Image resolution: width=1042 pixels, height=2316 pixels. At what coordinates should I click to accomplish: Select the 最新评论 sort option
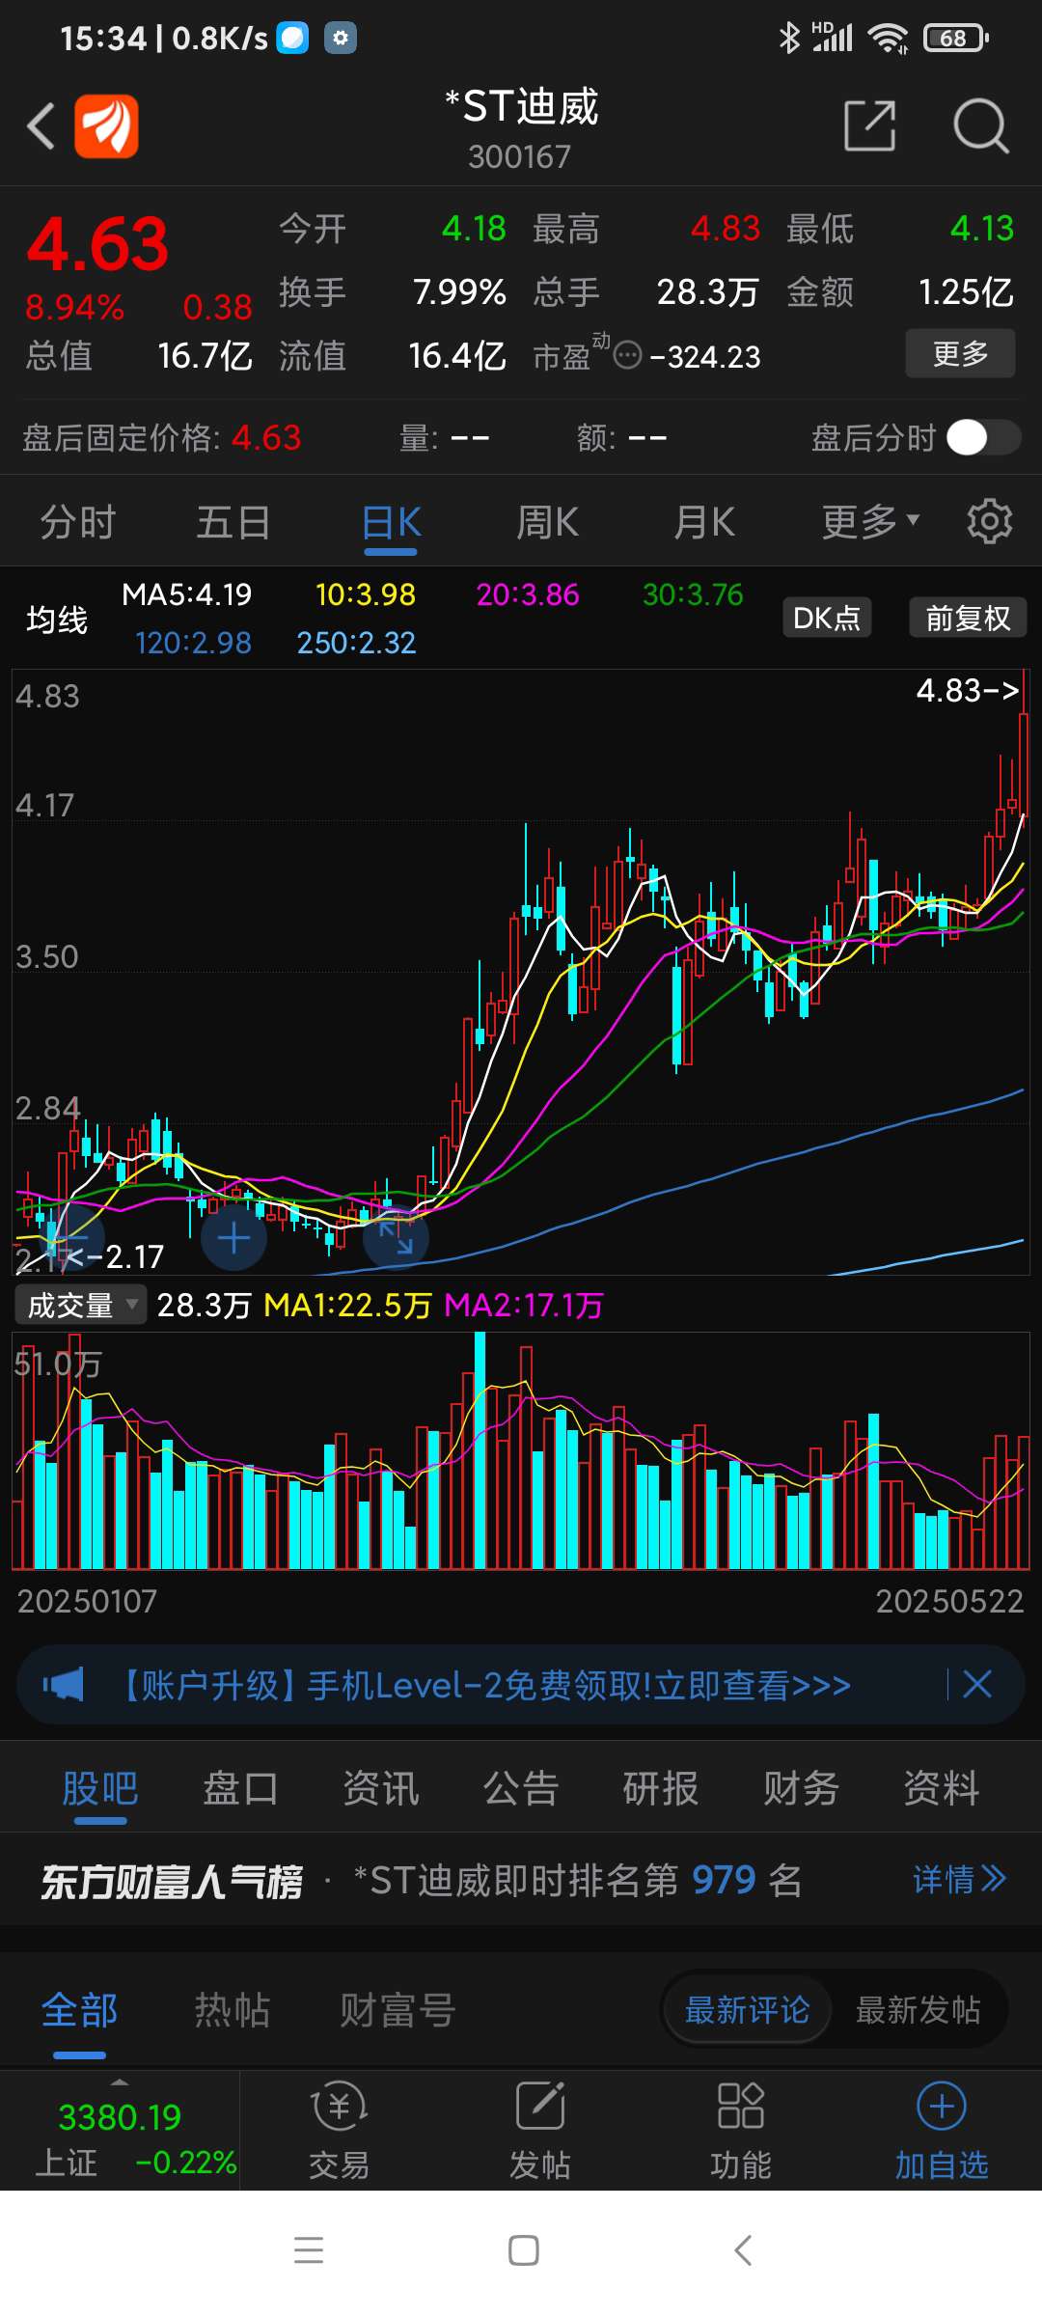point(747,2010)
